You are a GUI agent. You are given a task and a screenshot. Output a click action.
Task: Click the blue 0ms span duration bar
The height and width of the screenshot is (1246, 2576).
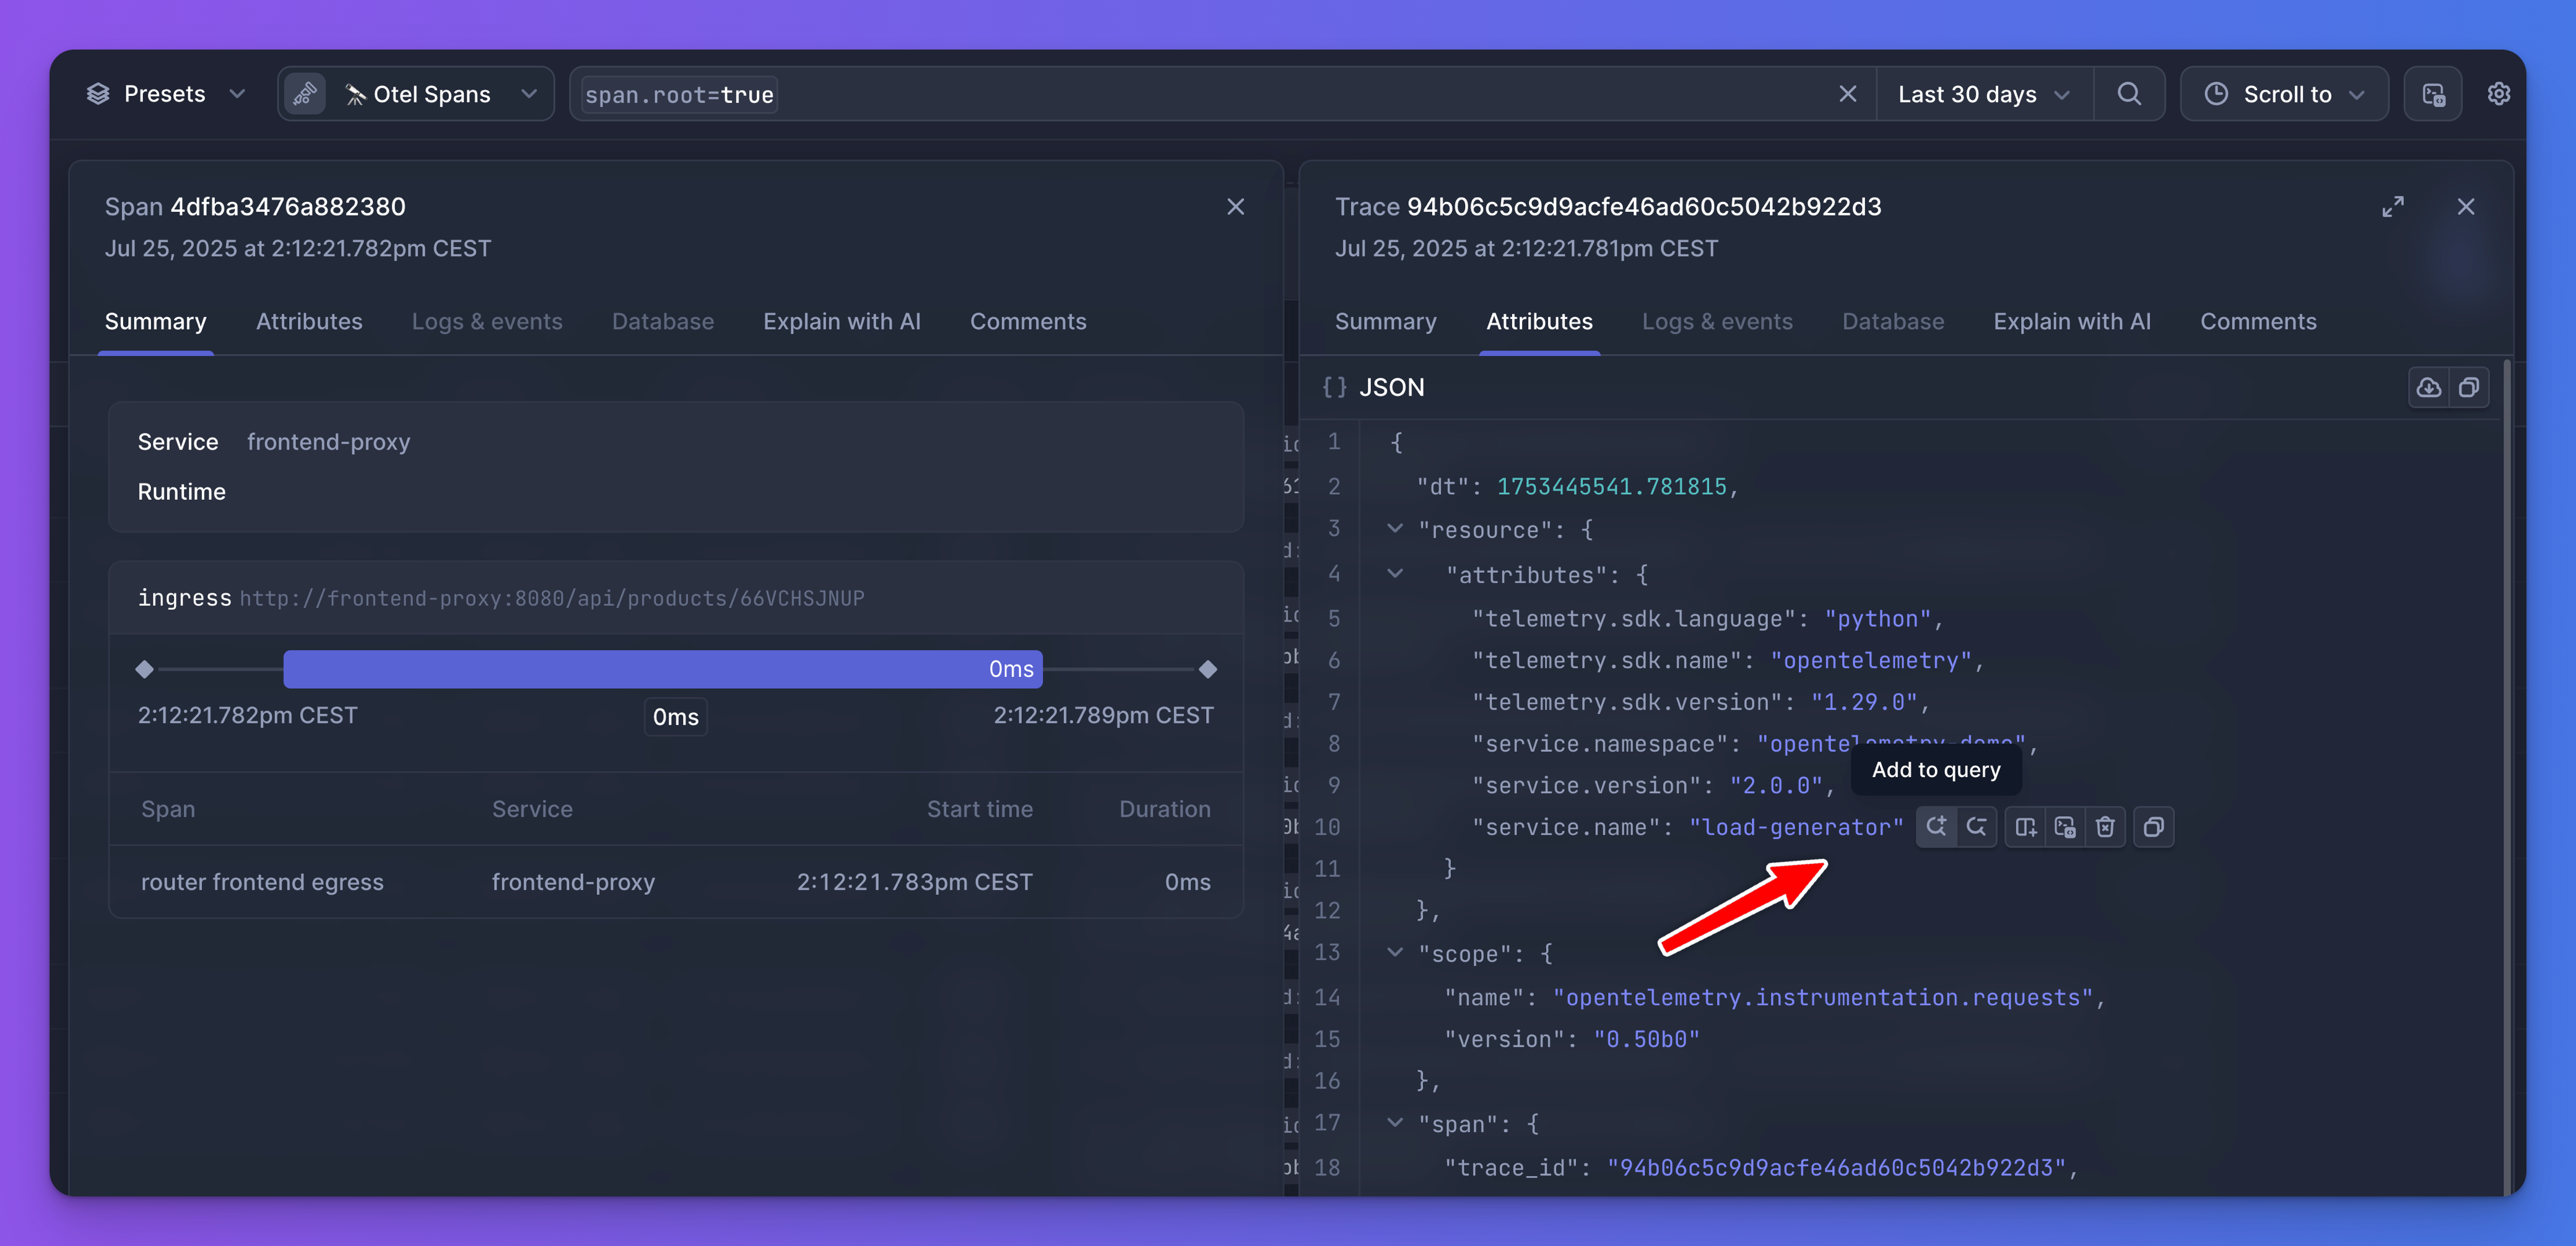[x=663, y=669]
